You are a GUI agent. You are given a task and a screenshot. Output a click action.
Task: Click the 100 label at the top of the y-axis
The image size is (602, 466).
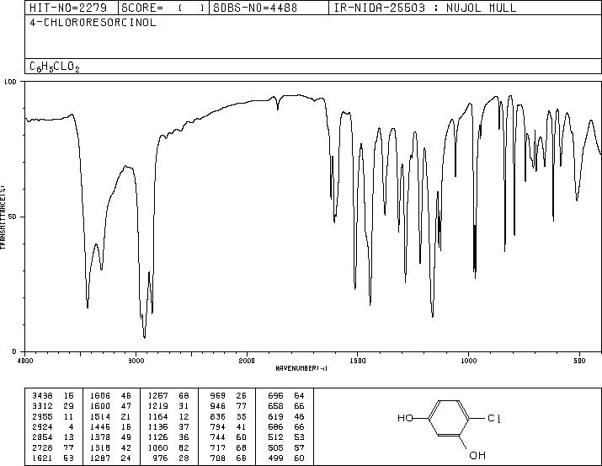click(x=10, y=82)
